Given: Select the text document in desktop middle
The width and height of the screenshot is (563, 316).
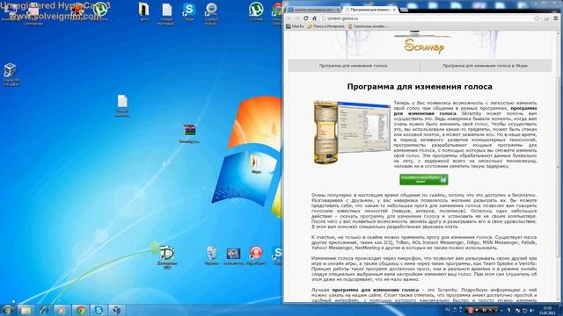Looking at the screenshot, I should pos(122,105).
